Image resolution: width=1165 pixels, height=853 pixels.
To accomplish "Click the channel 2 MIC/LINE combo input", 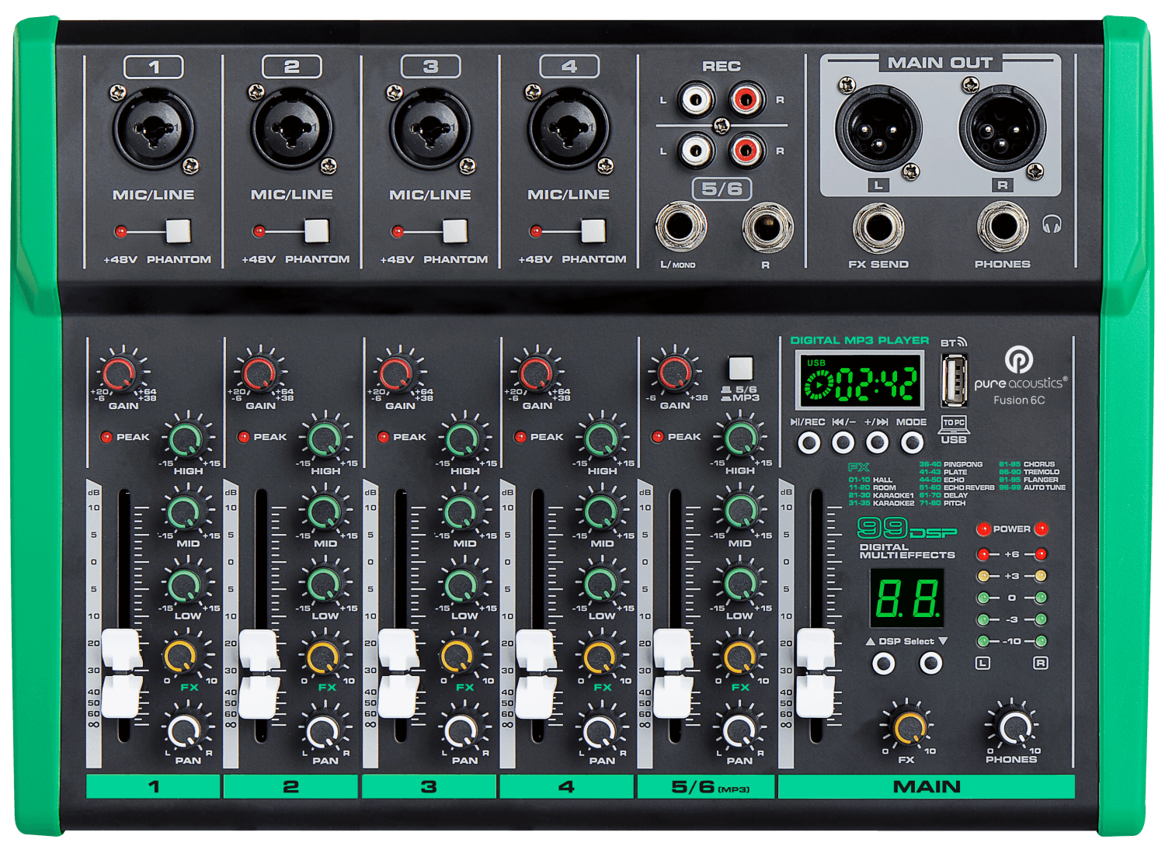I will [x=292, y=128].
